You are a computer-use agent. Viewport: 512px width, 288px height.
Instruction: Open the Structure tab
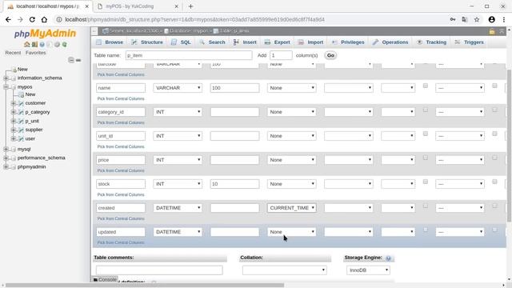coord(147,42)
